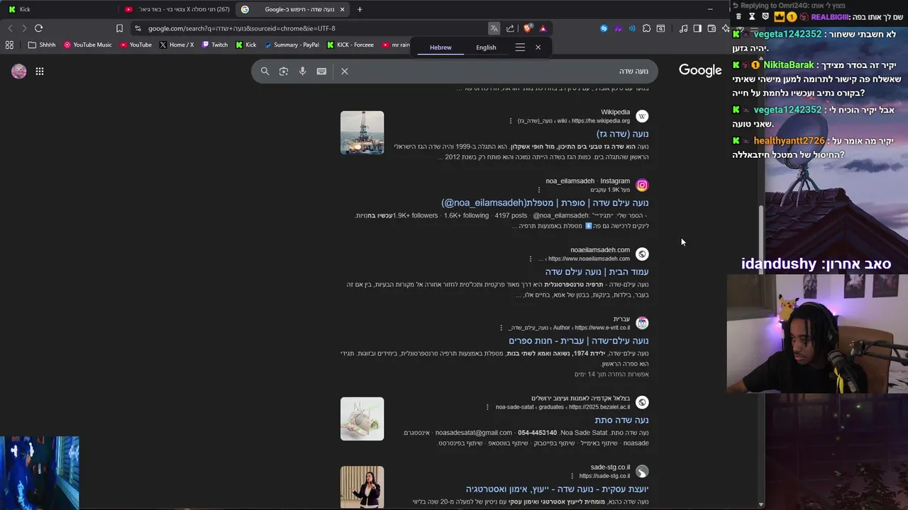
Task: Open the Home / X bookmark
Action: [x=177, y=45]
